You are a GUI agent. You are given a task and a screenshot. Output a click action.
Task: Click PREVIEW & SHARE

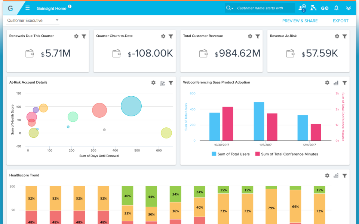300,21
